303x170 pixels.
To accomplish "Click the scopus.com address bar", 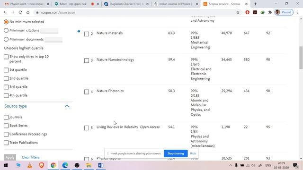I will [x=135, y=12].
